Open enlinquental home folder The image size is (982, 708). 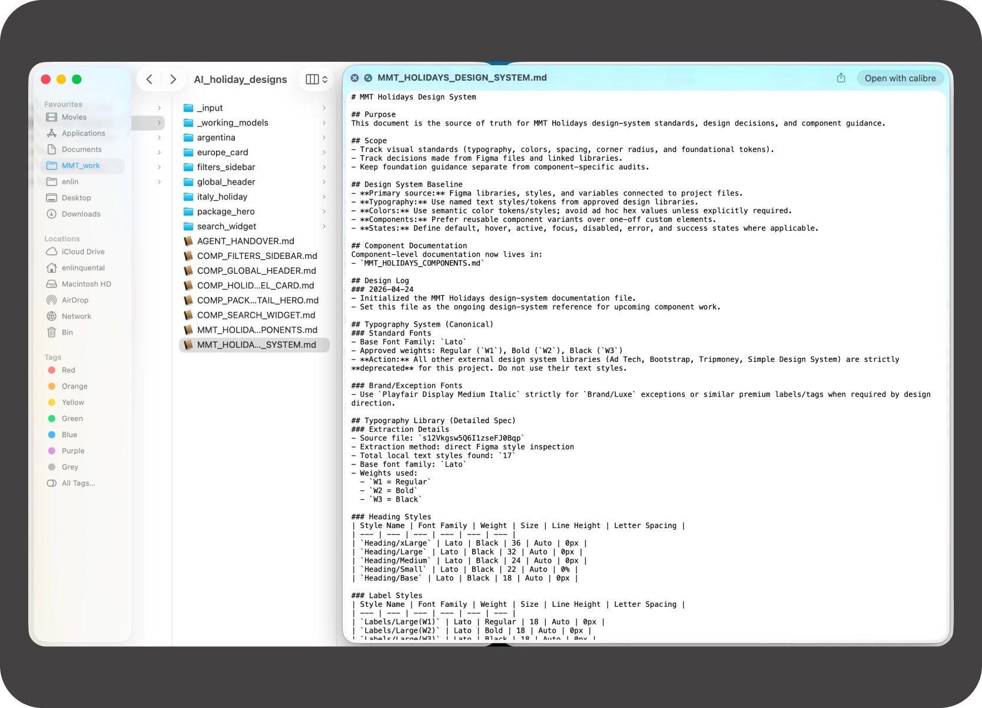pos(82,268)
